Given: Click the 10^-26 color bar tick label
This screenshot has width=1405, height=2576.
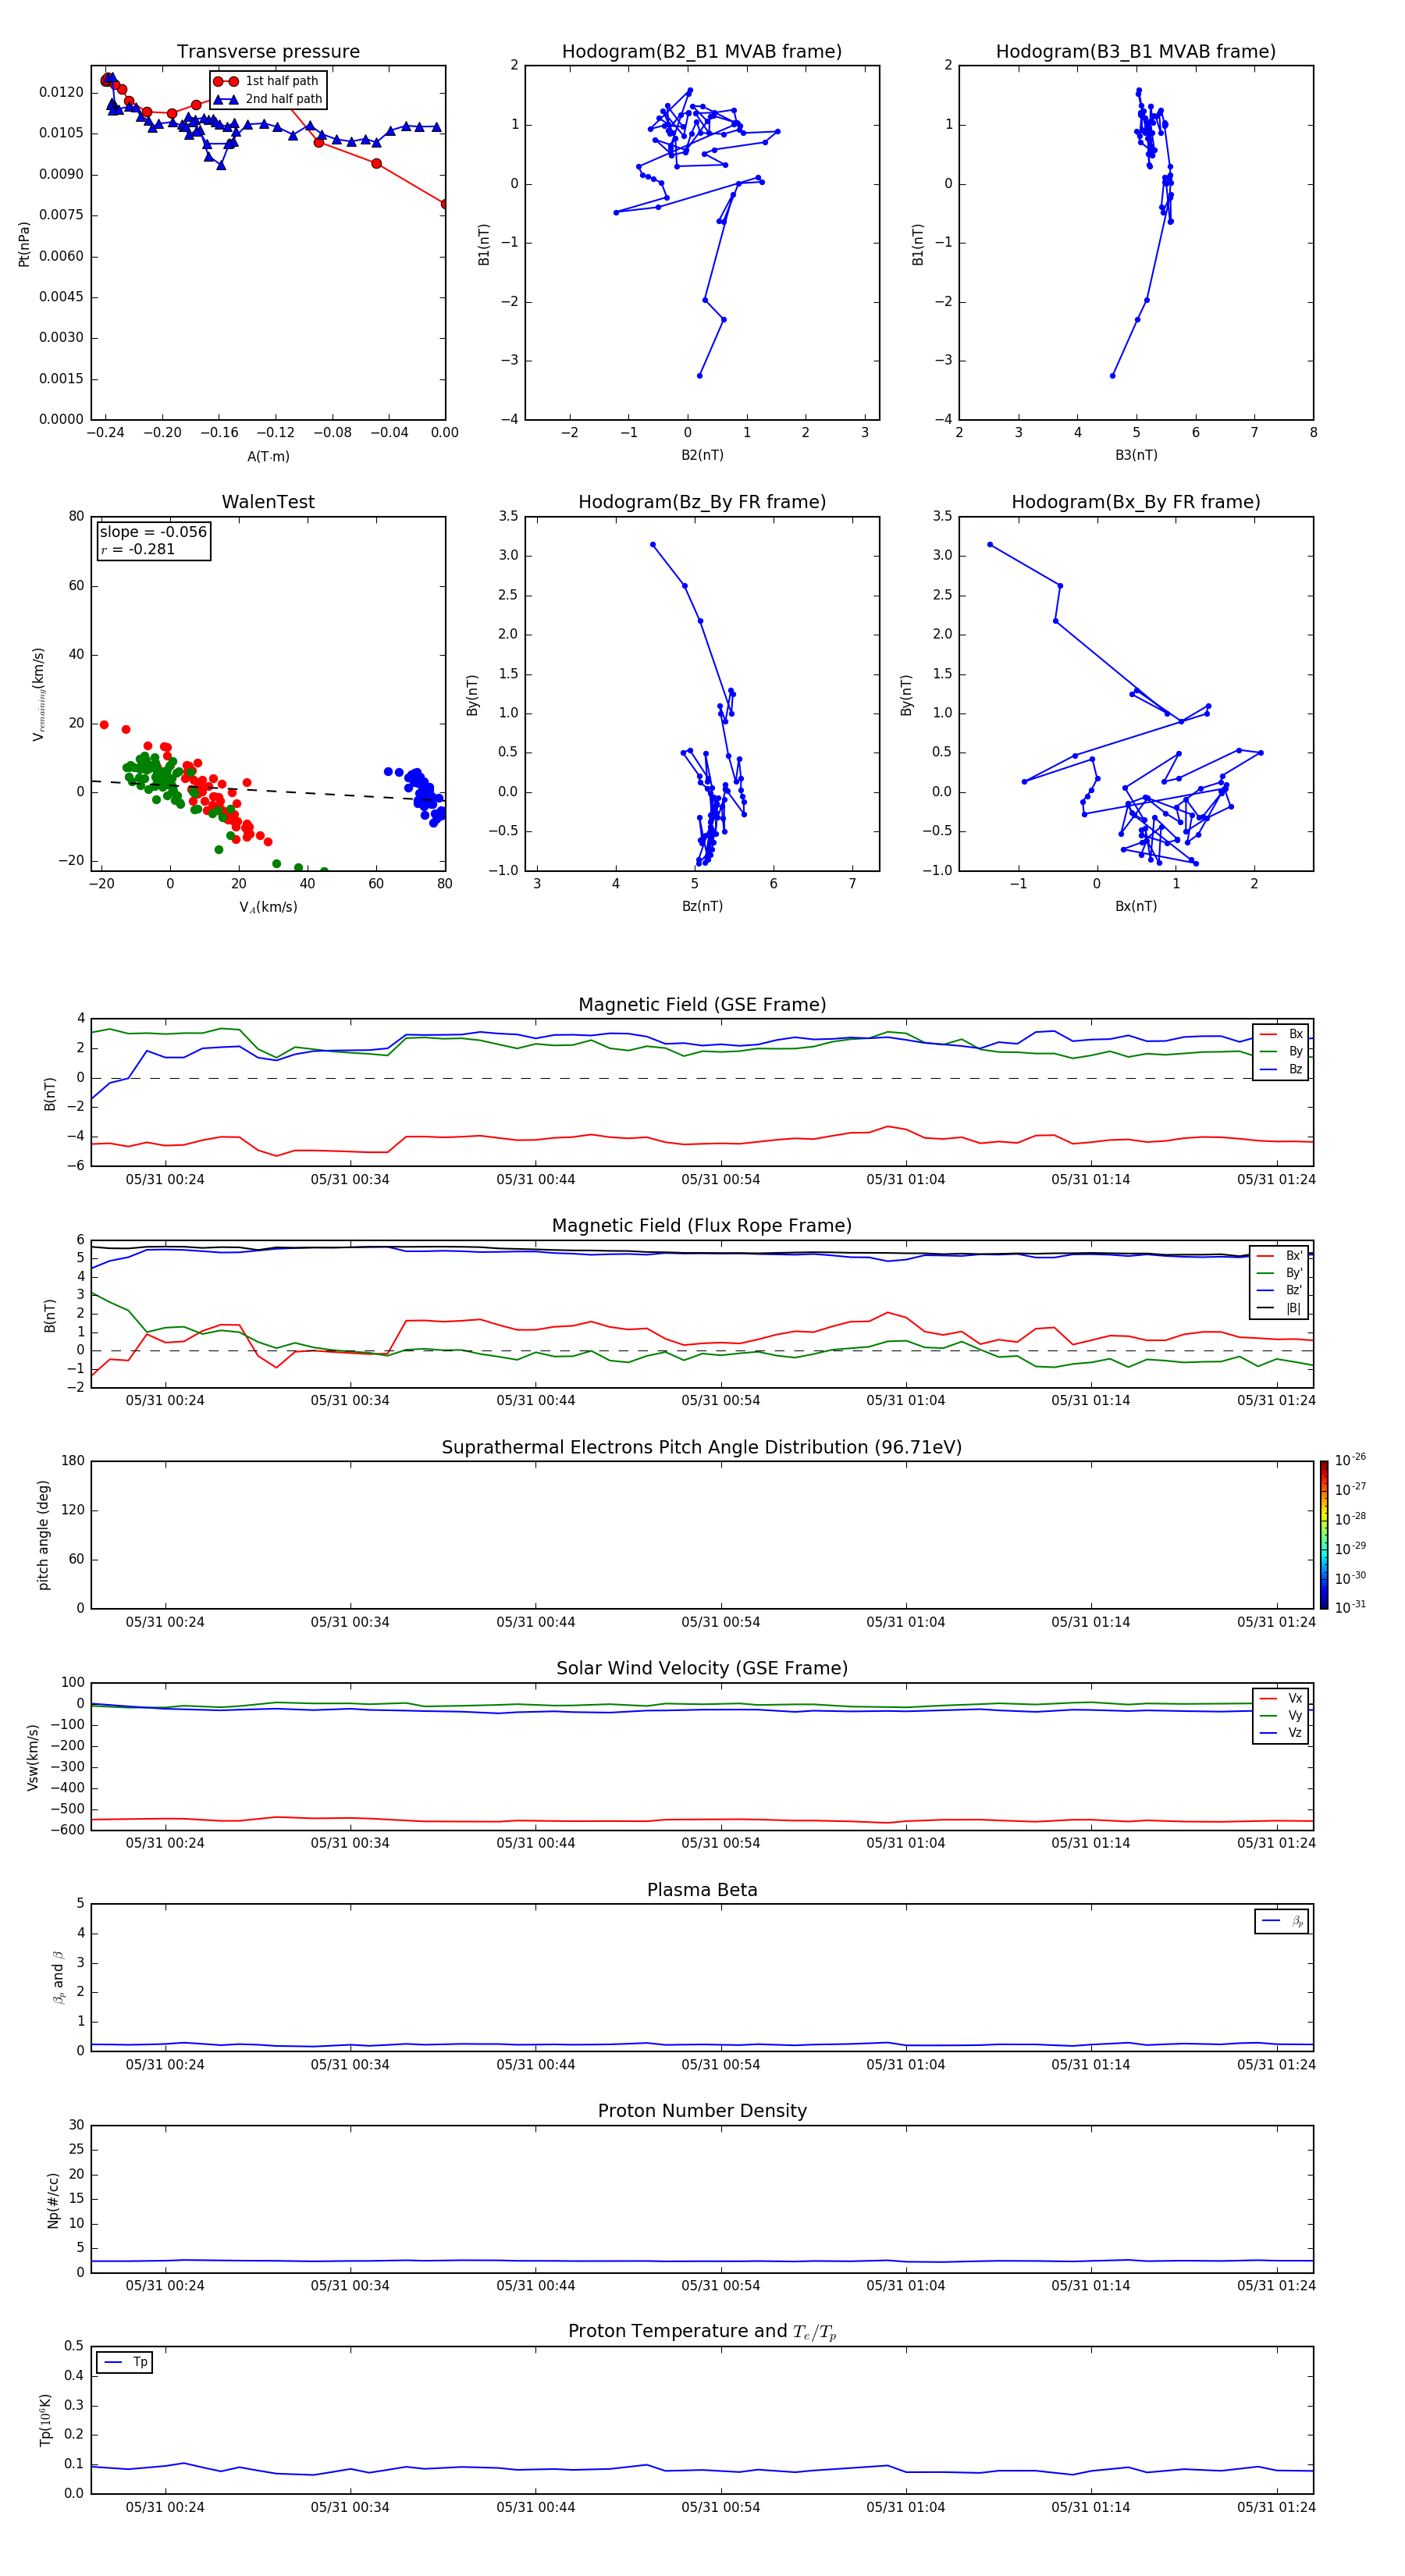Looking at the screenshot, I should [x=1351, y=1460].
